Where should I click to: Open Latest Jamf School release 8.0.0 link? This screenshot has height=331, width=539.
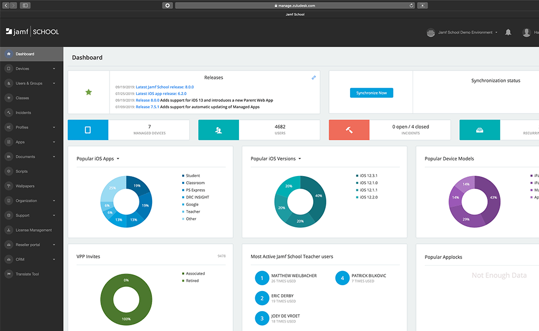tap(165, 87)
